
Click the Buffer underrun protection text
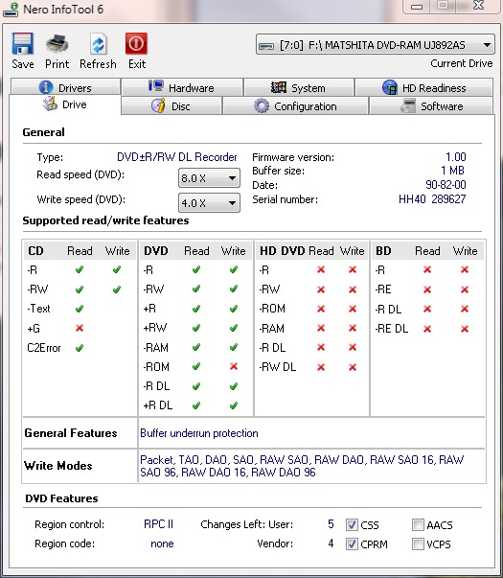(x=199, y=433)
